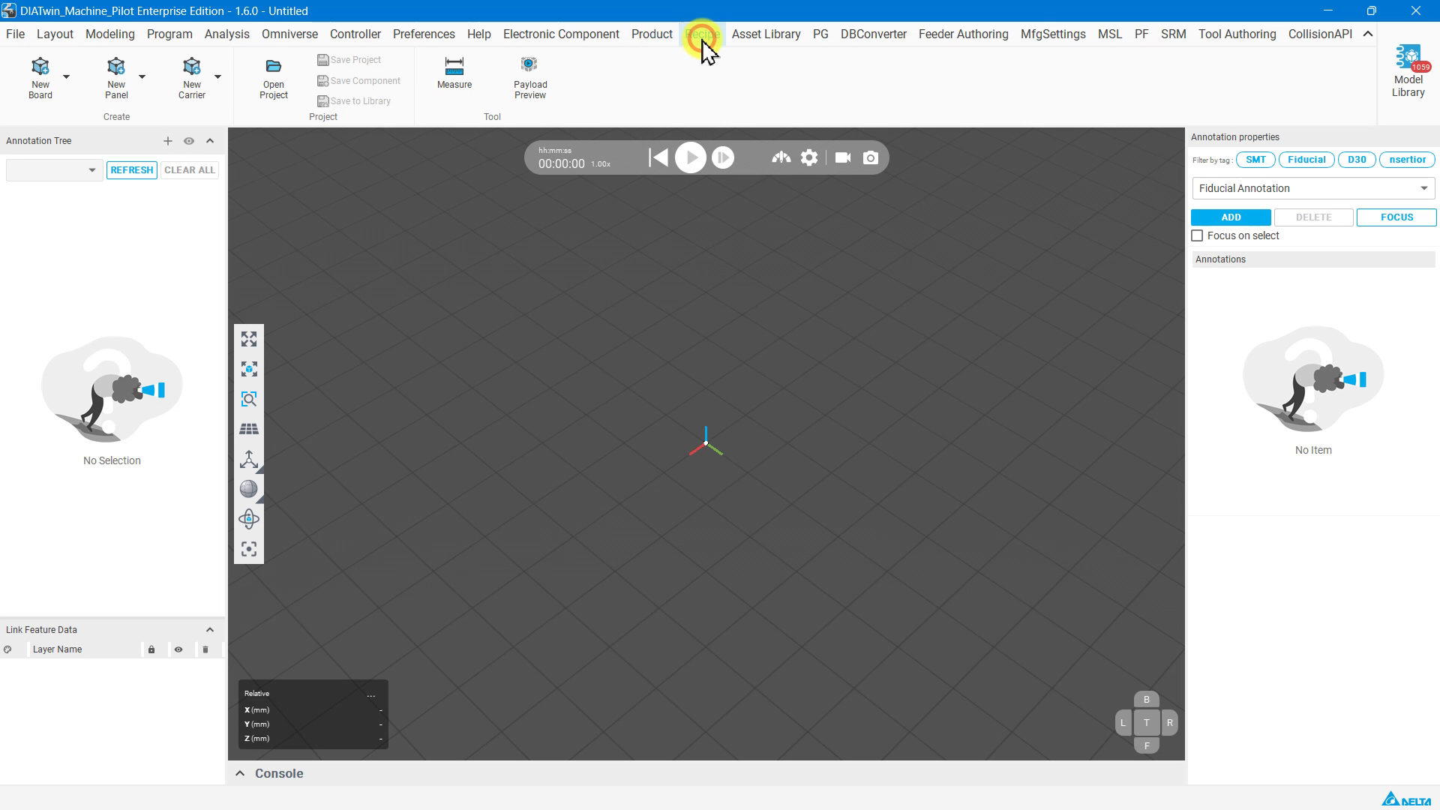This screenshot has width=1440, height=810.
Task: Switch to Omniverse tab
Action: click(x=289, y=34)
